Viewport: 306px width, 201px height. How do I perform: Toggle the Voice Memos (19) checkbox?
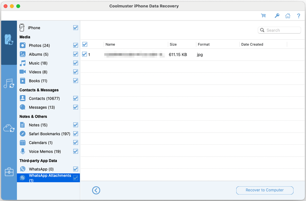click(x=76, y=151)
